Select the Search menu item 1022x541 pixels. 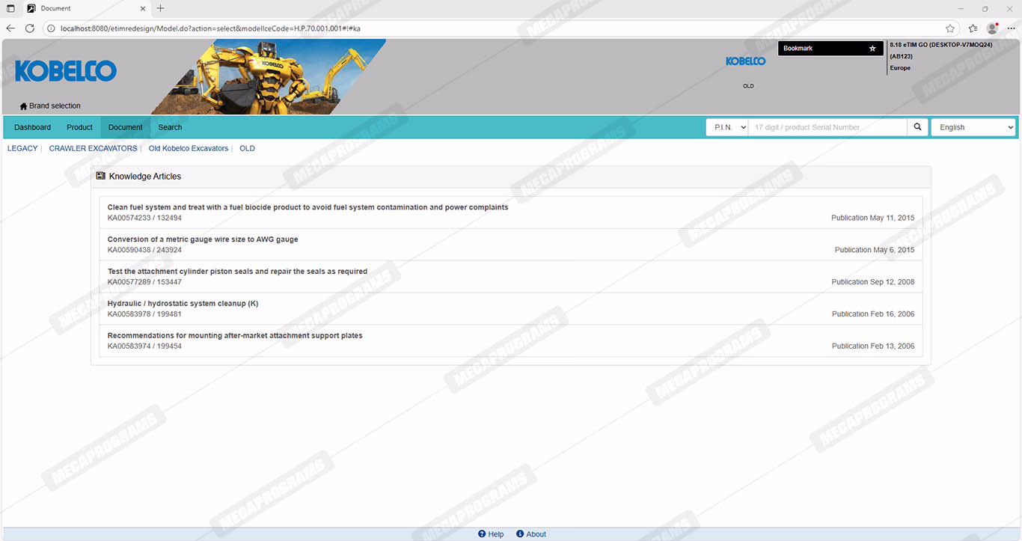pyautogui.click(x=170, y=127)
